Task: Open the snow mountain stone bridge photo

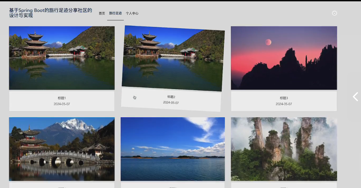Action: click(62, 149)
